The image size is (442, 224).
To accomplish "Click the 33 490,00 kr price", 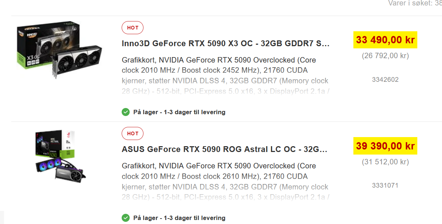I will 385,40.
